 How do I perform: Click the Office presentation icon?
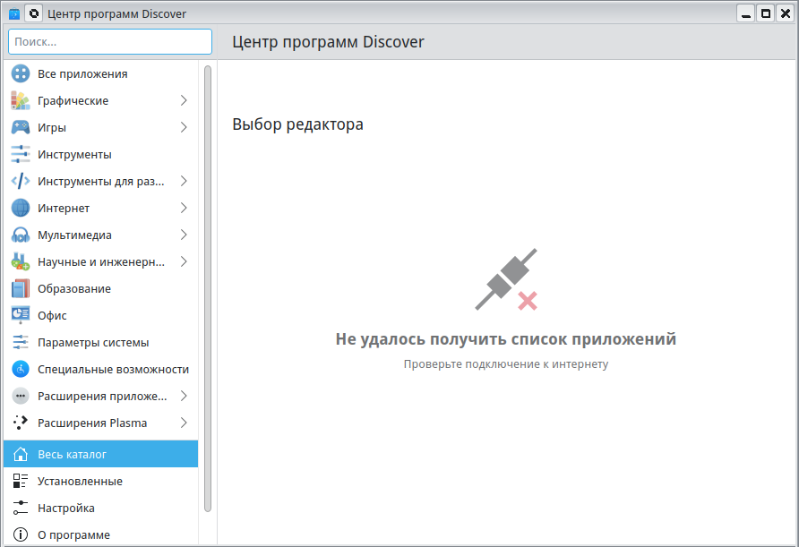coord(21,316)
